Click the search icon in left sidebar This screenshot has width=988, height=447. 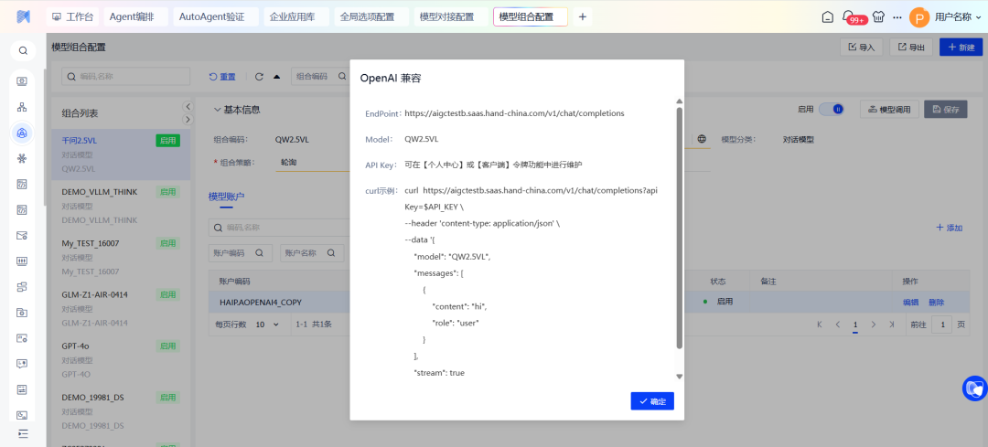[x=23, y=51]
